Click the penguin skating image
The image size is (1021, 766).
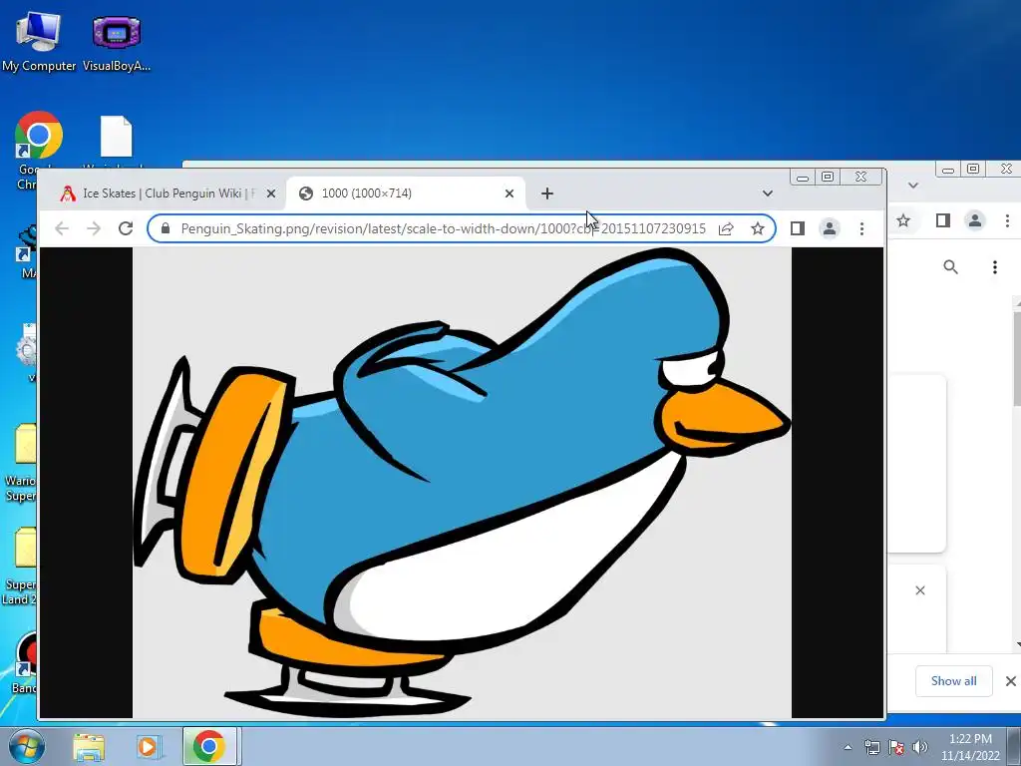click(462, 483)
